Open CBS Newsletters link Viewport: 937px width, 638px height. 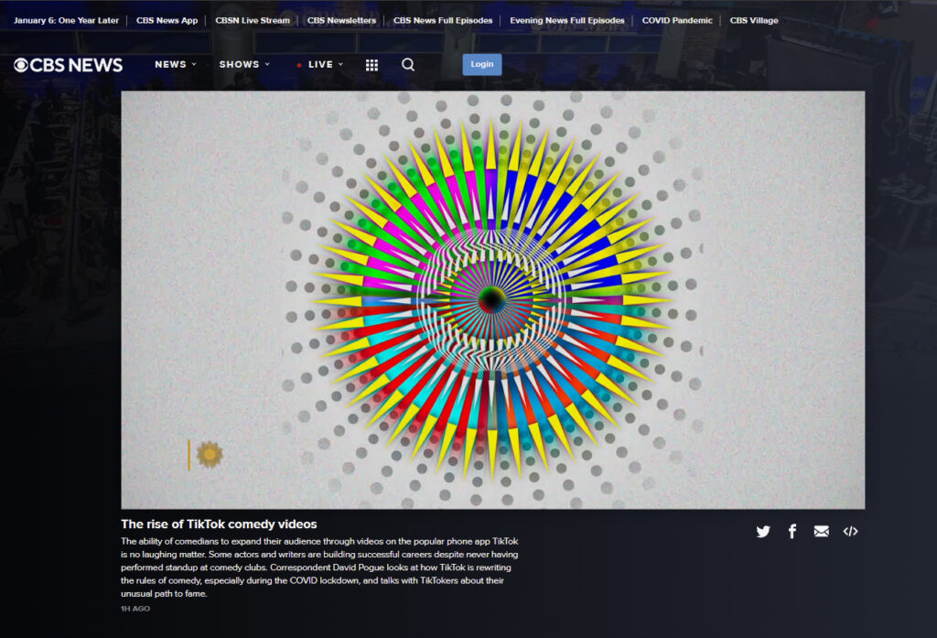pos(342,20)
